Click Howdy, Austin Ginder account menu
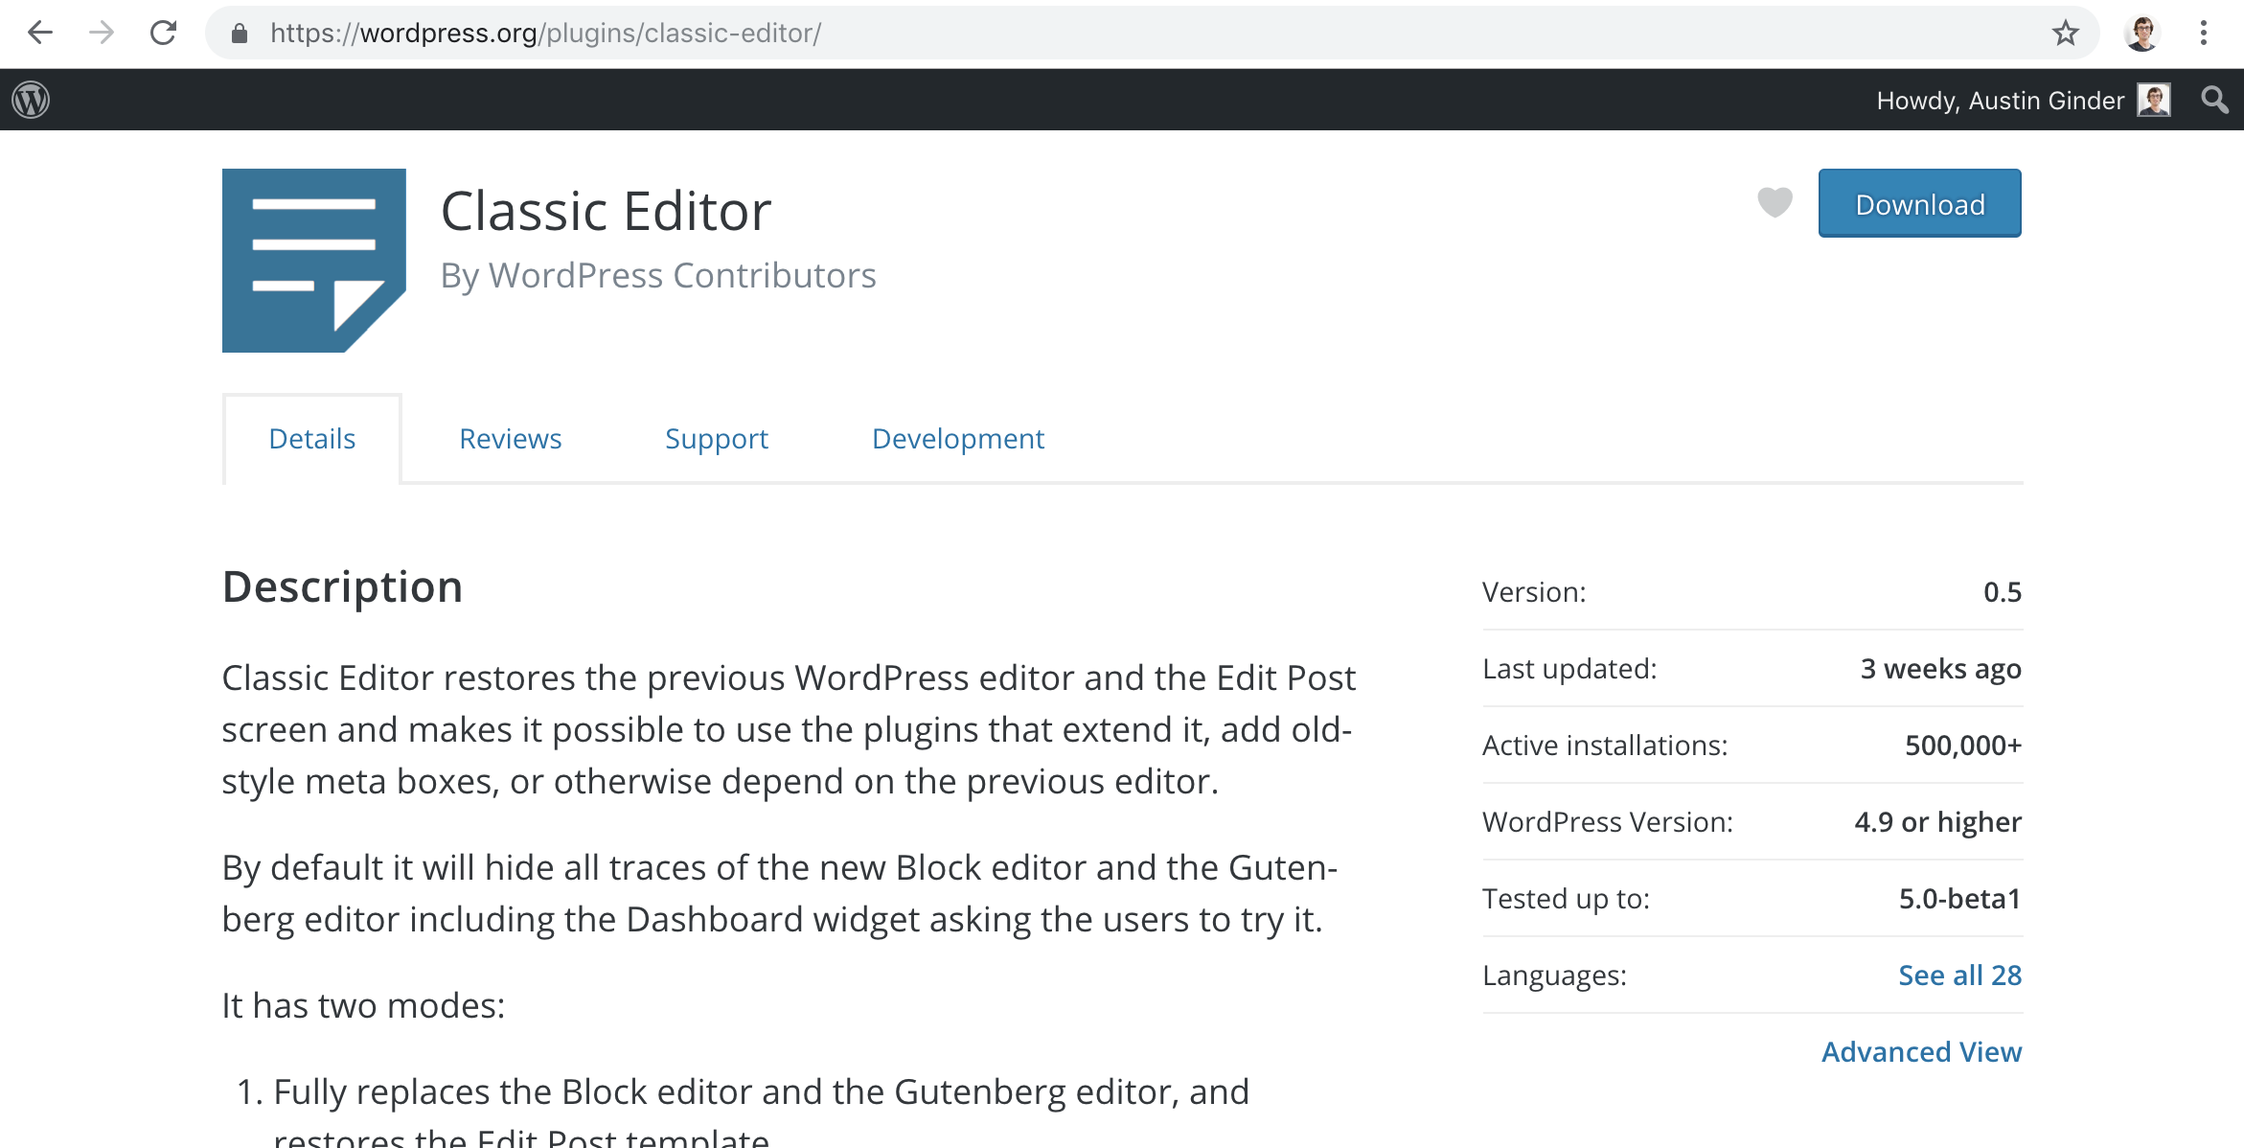2244x1148 pixels. point(2024,100)
